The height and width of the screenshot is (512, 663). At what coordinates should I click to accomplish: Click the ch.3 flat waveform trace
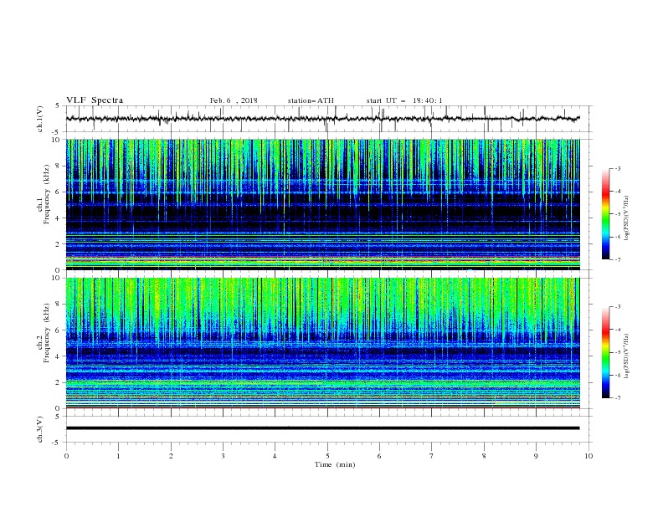(x=322, y=428)
